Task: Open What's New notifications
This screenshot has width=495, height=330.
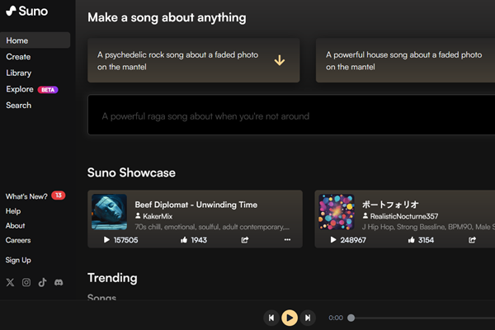Action: 26,196
